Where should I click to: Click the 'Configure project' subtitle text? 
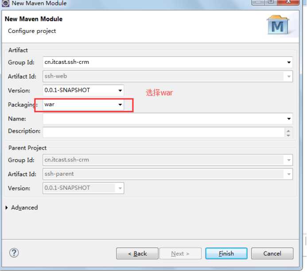click(32, 31)
